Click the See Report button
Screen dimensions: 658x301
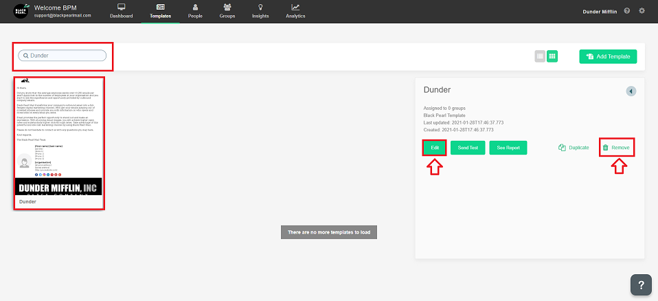[508, 148]
